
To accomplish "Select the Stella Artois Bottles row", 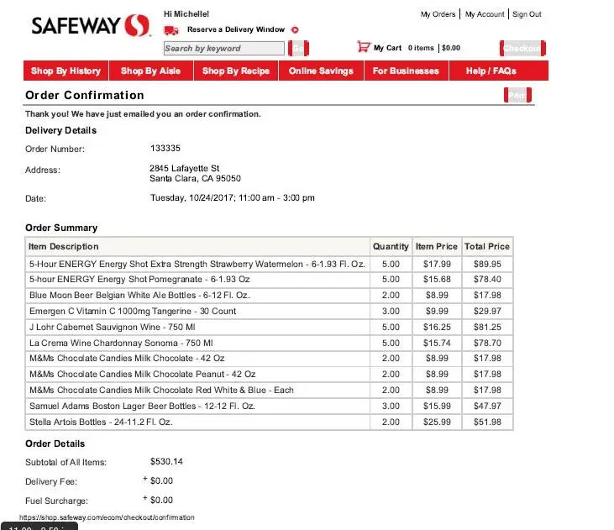I will click(269, 422).
